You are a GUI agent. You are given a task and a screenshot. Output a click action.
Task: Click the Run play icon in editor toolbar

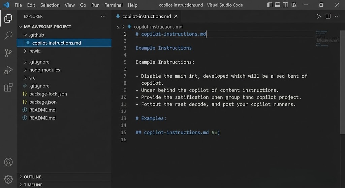[318, 16]
